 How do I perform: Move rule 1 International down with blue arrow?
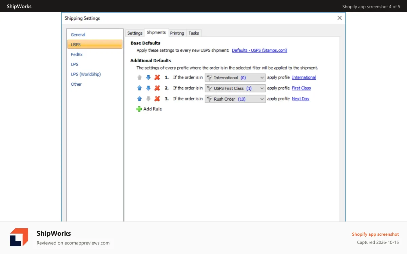tap(148, 78)
